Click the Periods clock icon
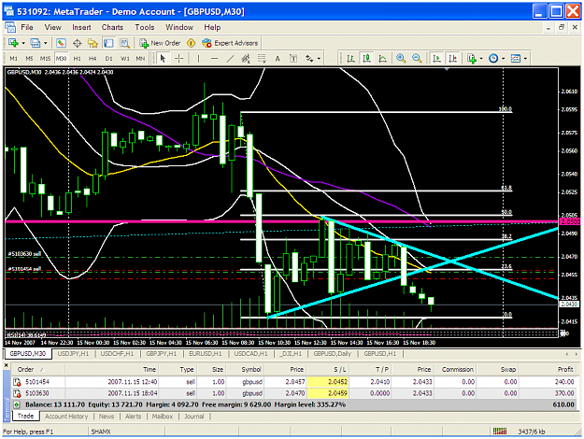The height and width of the screenshot is (439, 584). [493, 59]
